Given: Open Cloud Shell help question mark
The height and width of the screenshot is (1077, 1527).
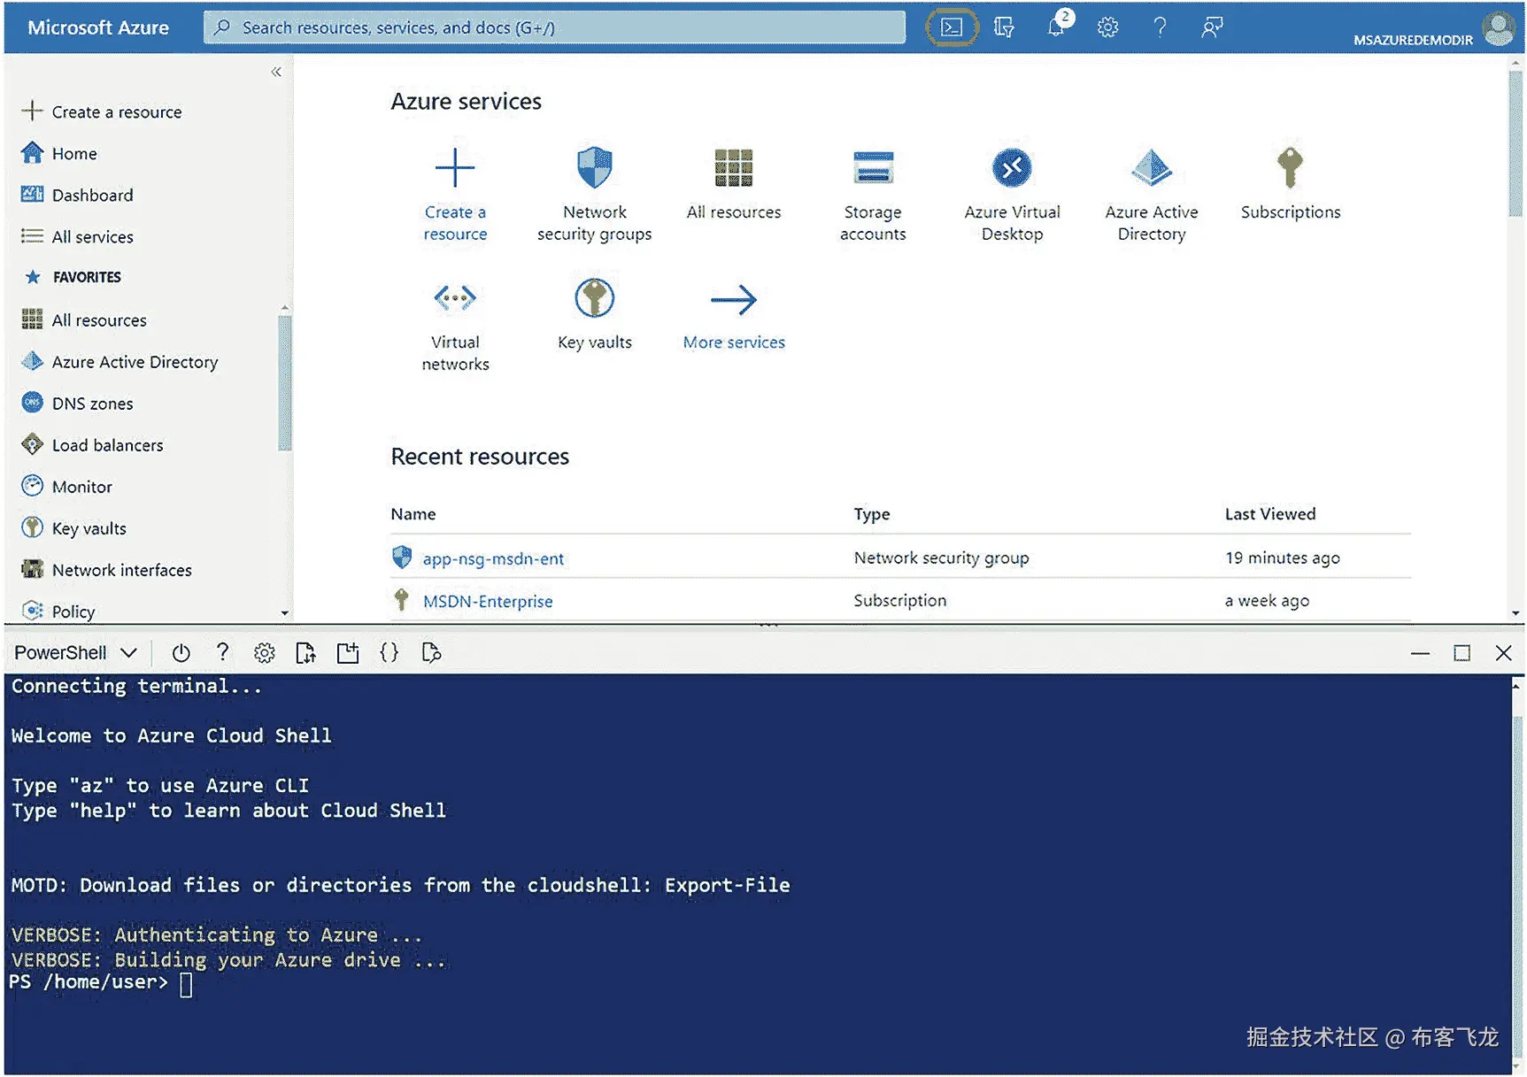Looking at the screenshot, I should point(222,653).
